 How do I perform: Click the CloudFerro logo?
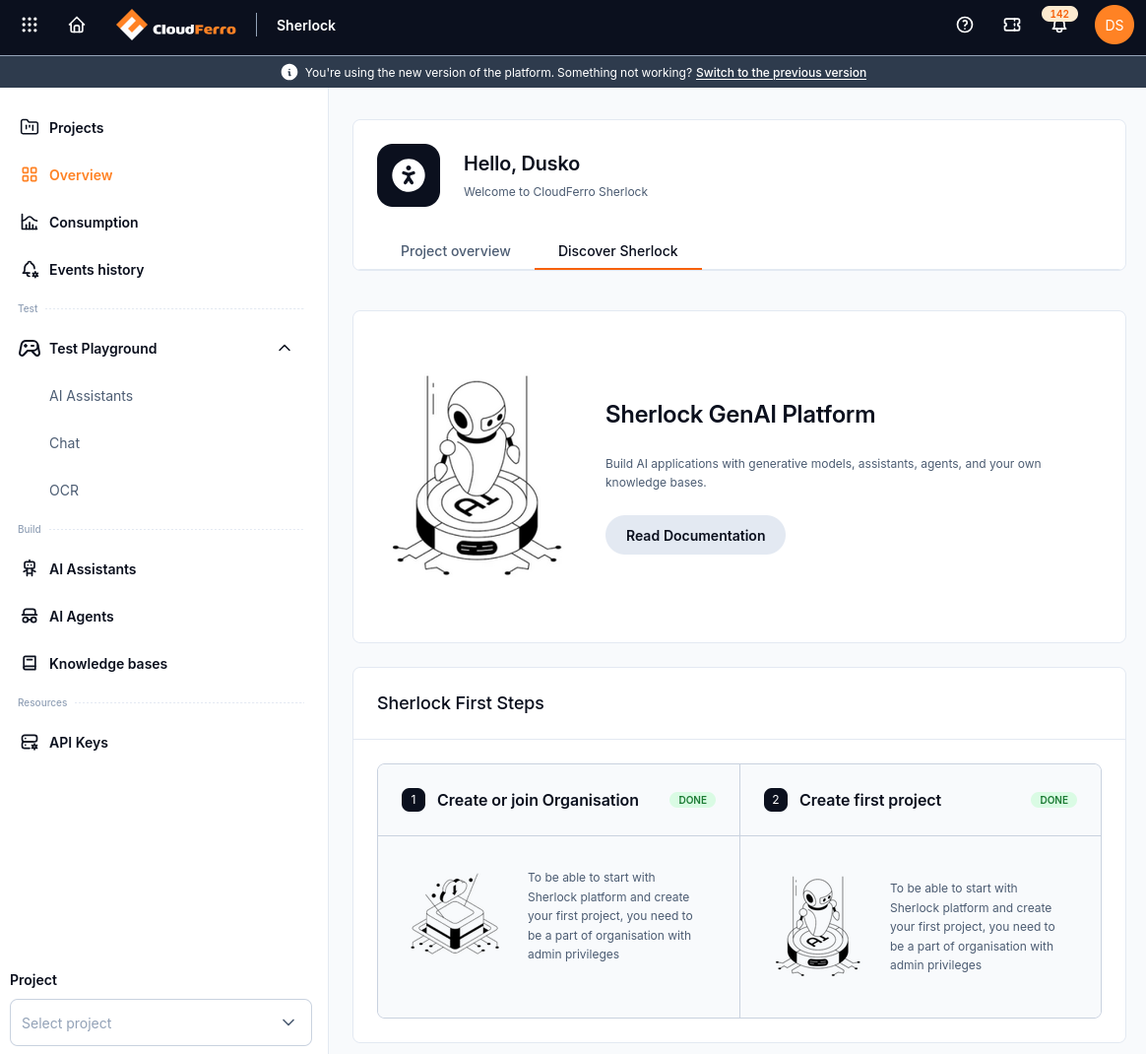coord(176,25)
